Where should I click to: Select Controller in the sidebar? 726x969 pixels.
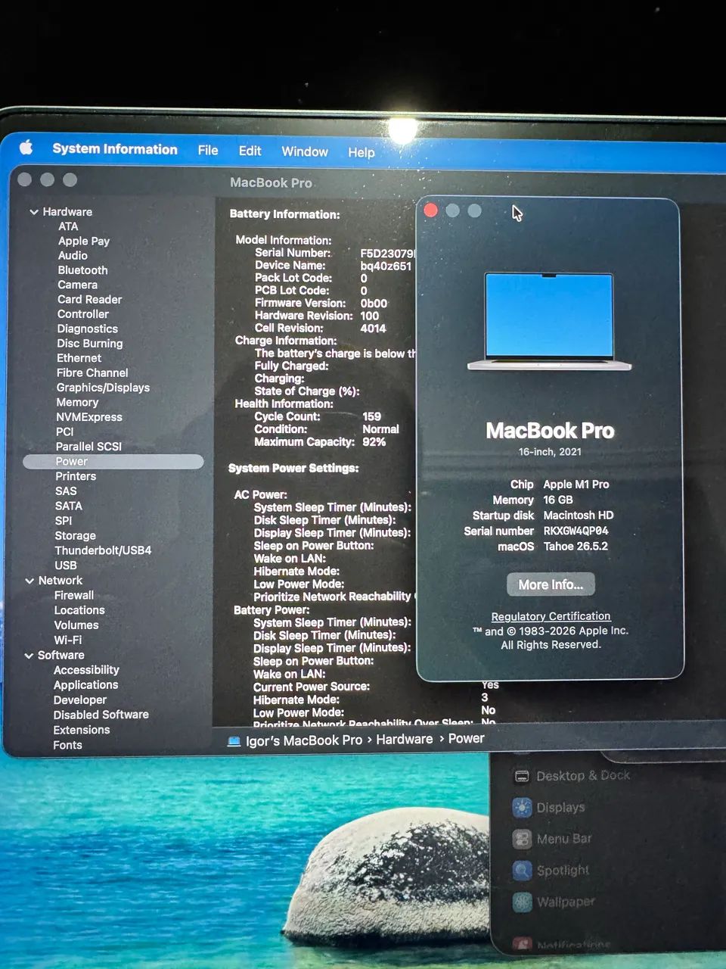pyautogui.click(x=83, y=314)
